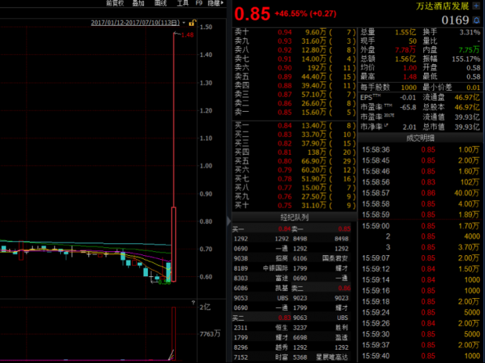Select the 15:59:00 trade row

pos(420,226)
